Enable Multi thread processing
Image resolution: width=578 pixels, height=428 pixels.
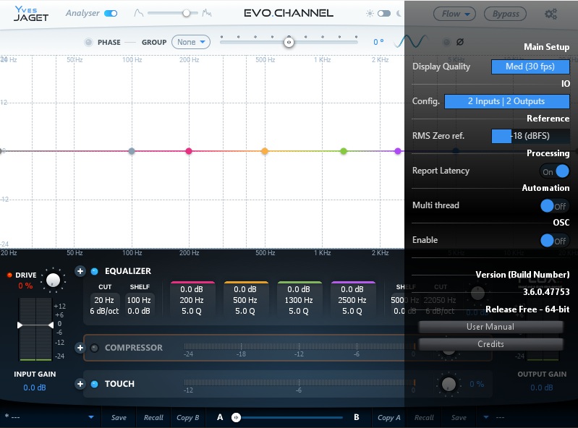click(x=555, y=206)
